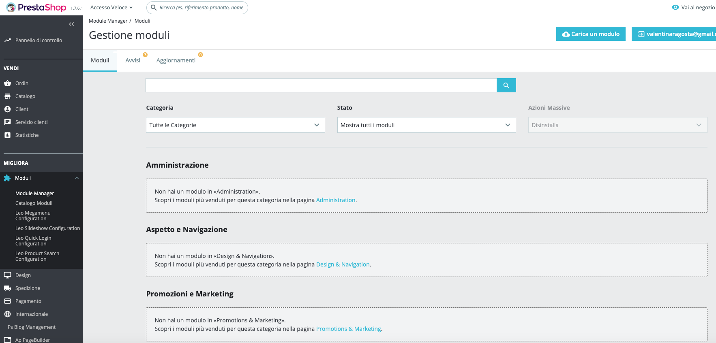Click the Statistiche chart icon
This screenshot has height=343, width=716.
[7, 135]
